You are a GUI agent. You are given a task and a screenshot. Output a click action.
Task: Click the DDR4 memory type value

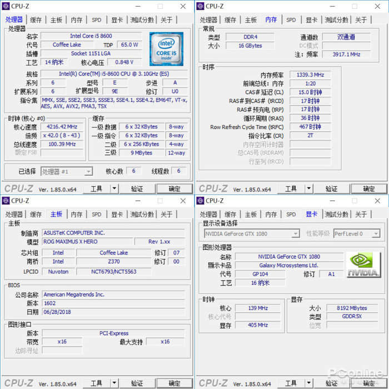coord(250,37)
